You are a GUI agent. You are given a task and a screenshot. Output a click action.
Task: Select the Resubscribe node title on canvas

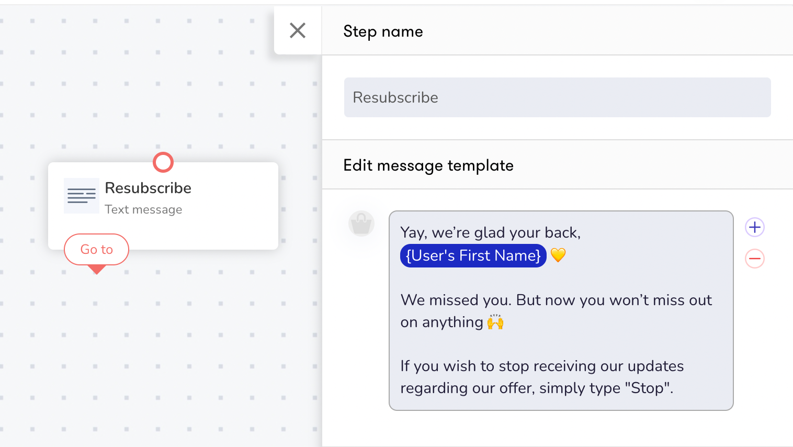click(x=148, y=188)
